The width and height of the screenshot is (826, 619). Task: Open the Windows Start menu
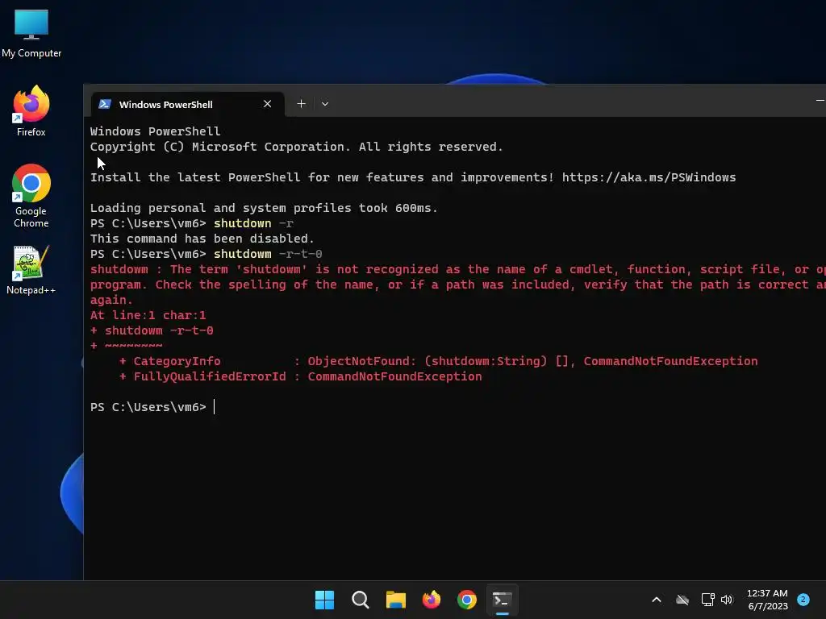pyautogui.click(x=324, y=600)
